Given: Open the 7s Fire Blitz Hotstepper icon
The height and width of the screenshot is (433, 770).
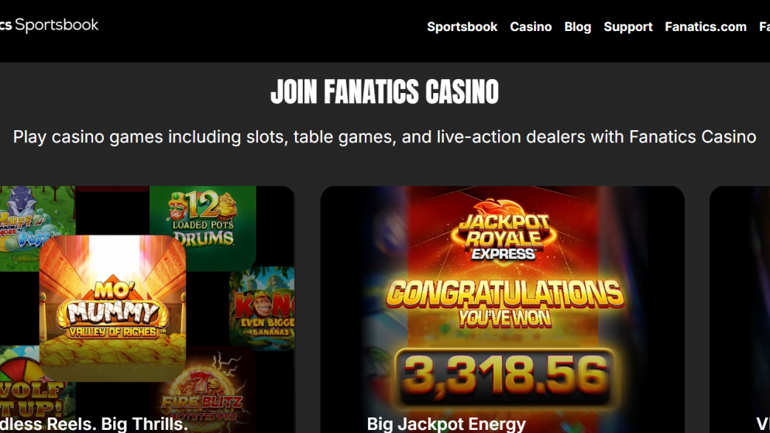Looking at the screenshot, I should [x=202, y=390].
